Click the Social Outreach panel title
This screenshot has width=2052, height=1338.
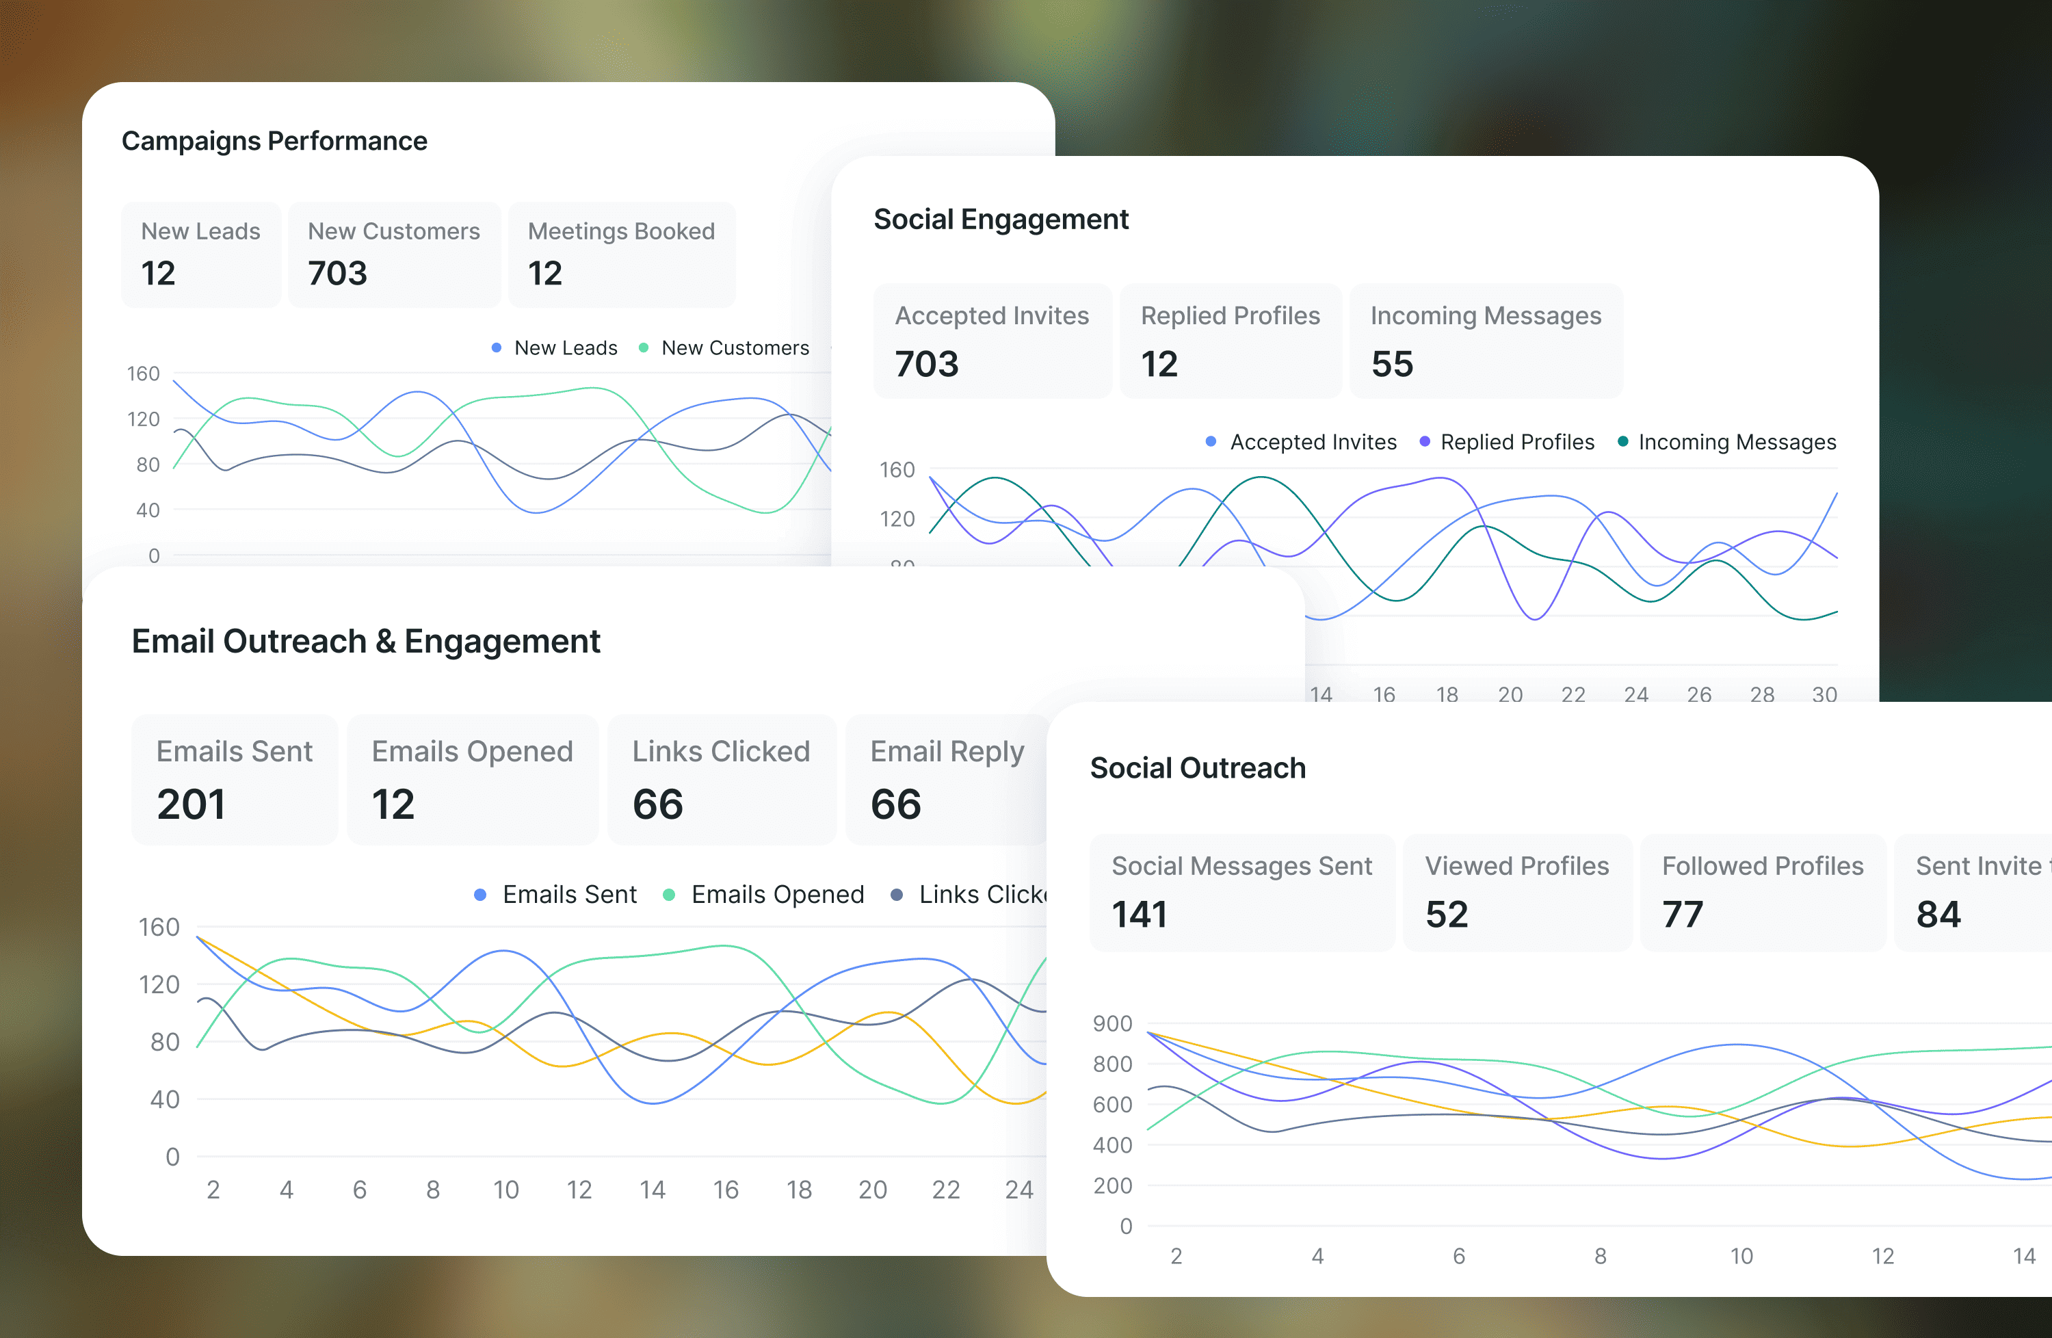click(1197, 768)
